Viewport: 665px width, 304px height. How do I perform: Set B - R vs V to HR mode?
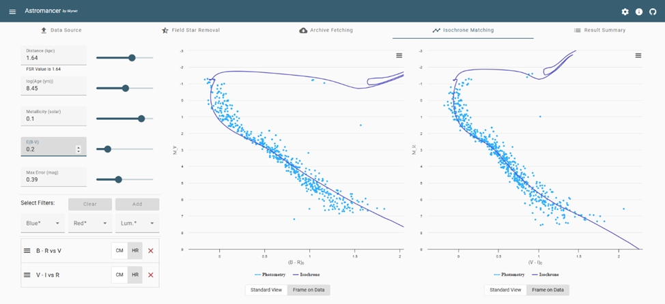[x=135, y=251]
